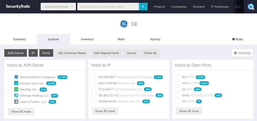
Task: Click the 265 SSH hosts badge
Action: tap(197, 89)
